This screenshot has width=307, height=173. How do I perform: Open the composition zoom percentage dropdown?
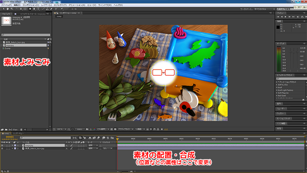tap(62, 129)
